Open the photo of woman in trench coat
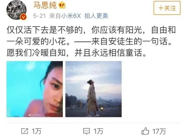Viewport: 187px width, 138px height. pos(93,89)
